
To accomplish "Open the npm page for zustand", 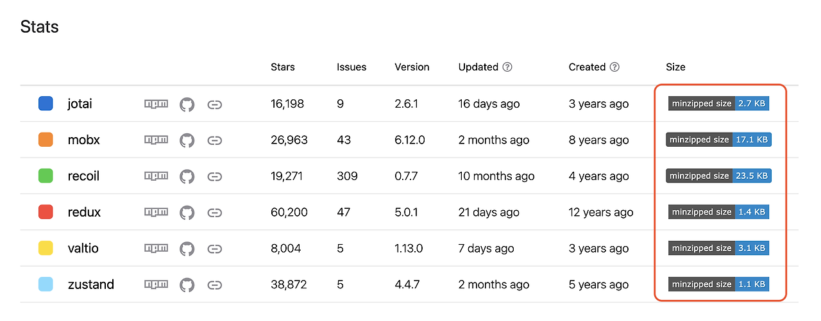I will [156, 284].
